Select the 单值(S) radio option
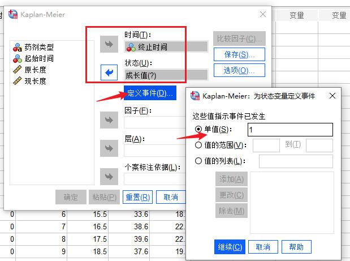Viewport: 350px width, 261px height. [x=198, y=129]
